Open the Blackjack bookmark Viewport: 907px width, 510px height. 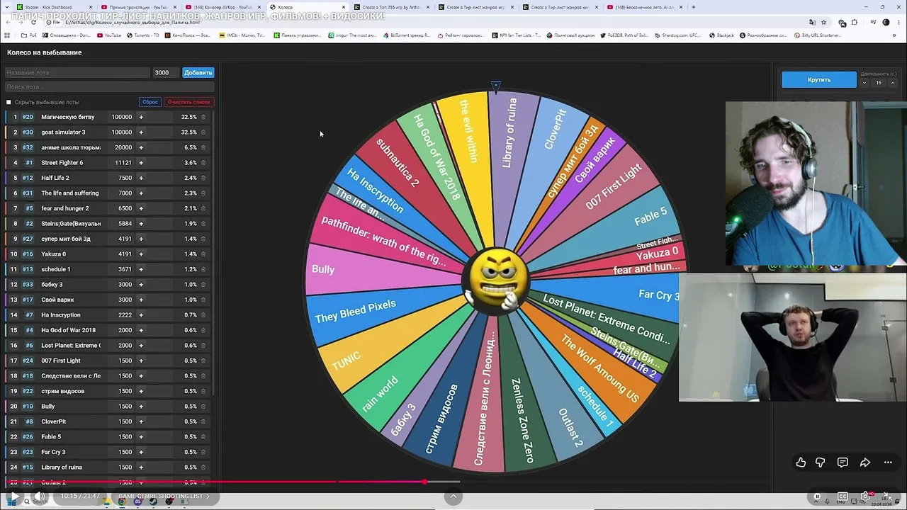click(x=721, y=35)
